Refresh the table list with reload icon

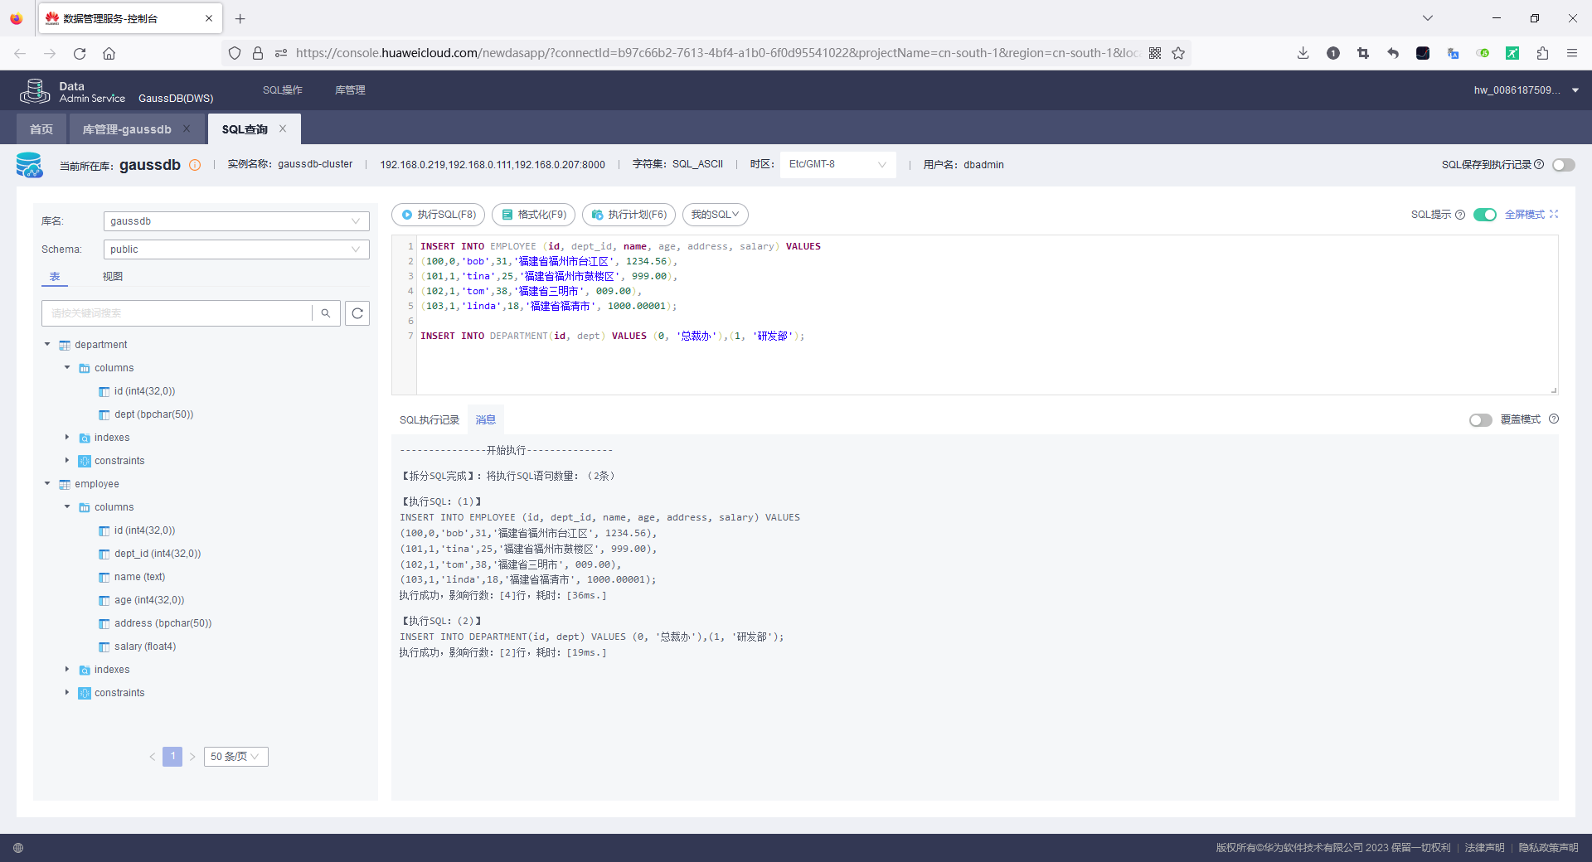pos(357,313)
